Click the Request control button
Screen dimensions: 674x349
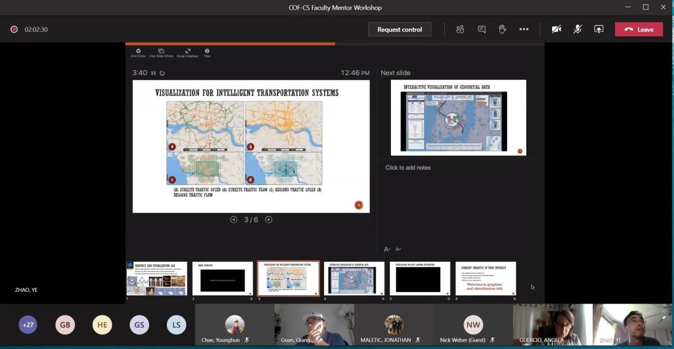(399, 29)
